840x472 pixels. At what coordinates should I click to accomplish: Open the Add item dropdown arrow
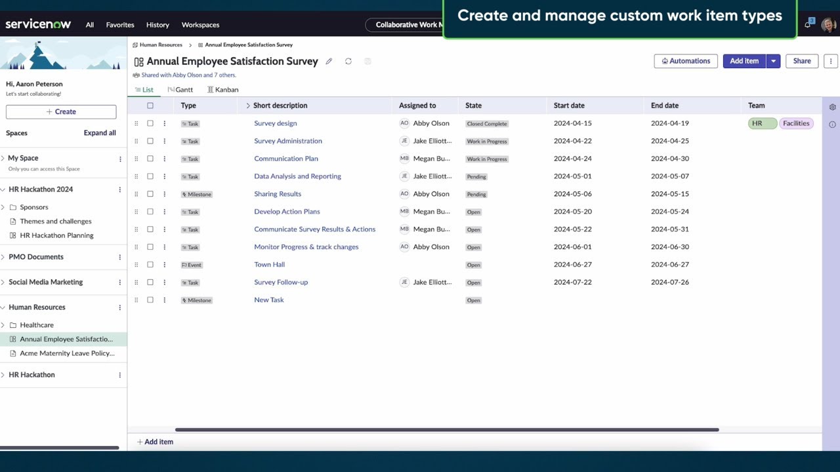click(x=773, y=61)
